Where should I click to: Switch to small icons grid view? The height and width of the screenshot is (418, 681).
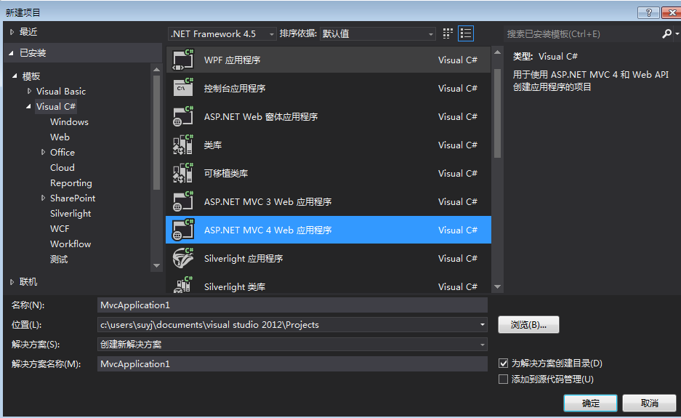[448, 33]
